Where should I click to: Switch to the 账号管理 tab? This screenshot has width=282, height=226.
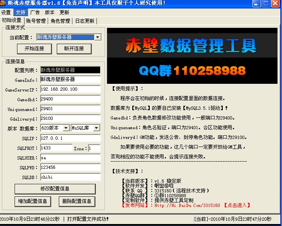pos(36,21)
